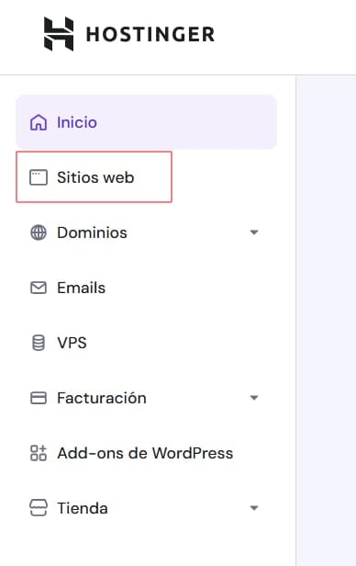356x566 pixels.
Task: Expand the Tienda dropdown arrow
Action: (x=254, y=508)
